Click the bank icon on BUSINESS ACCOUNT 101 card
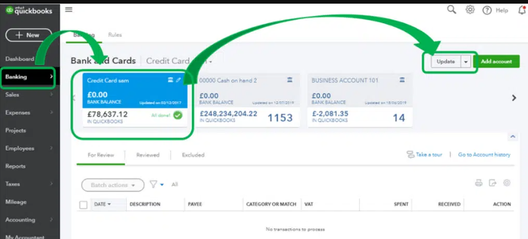The image size is (528, 239). pos(402,80)
